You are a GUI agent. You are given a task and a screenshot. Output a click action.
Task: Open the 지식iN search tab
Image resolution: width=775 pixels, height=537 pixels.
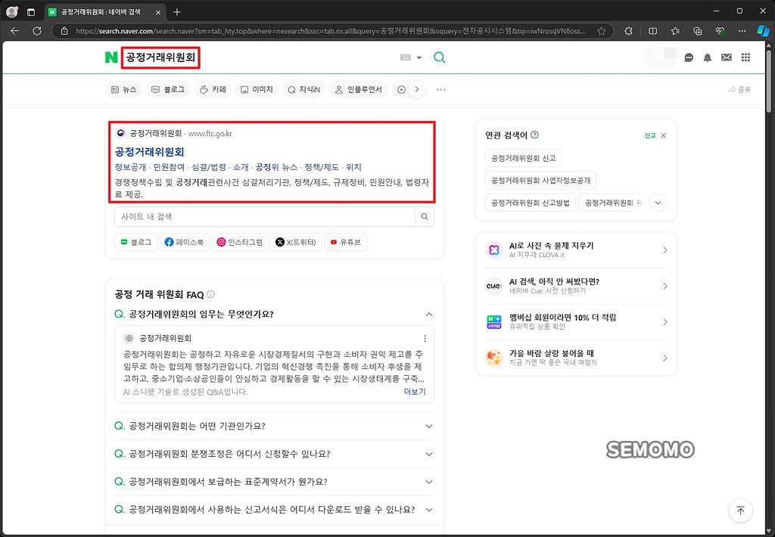pyautogui.click(x=304, y=89)
